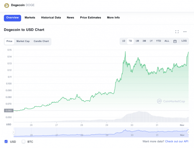
Task: Click the USD axis unit label
Action: click(x=9, y=124)
